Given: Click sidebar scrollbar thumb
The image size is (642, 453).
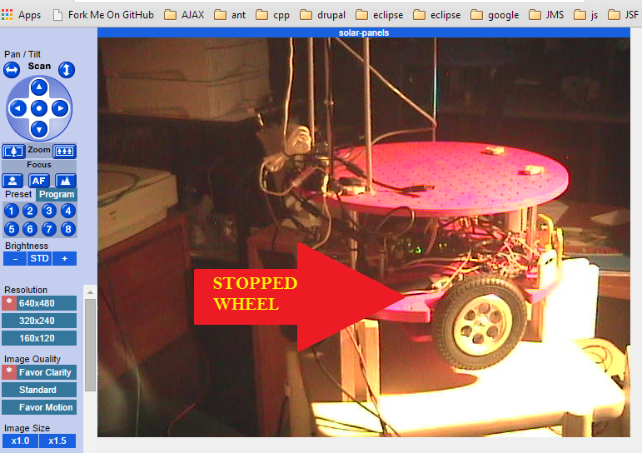Looking at the screenshot, I should (90, 345).
